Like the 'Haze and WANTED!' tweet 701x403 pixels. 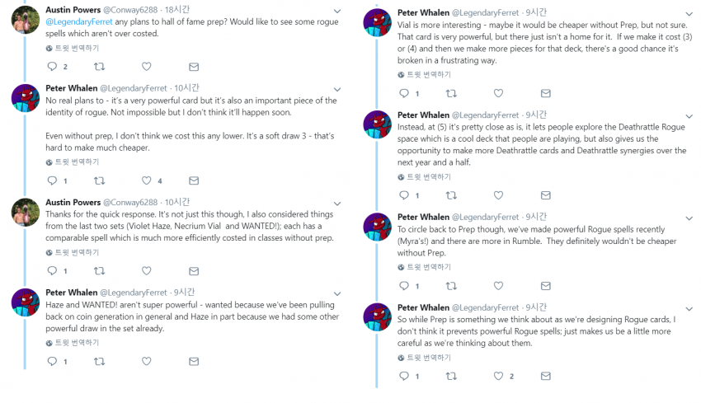(147, 361)
